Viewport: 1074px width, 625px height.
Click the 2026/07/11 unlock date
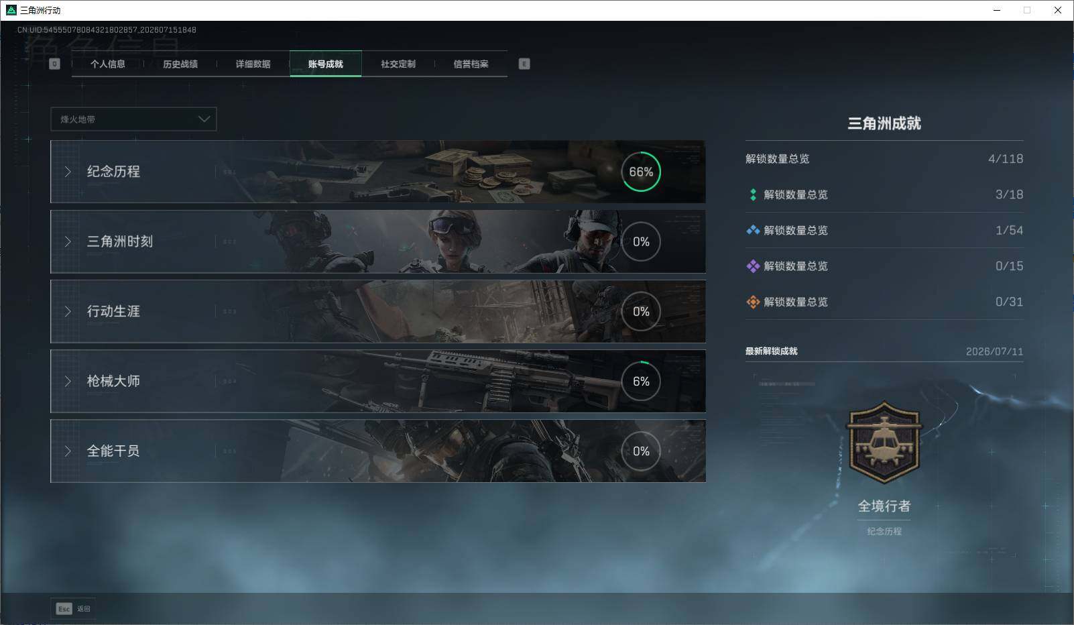click(995, 351)
